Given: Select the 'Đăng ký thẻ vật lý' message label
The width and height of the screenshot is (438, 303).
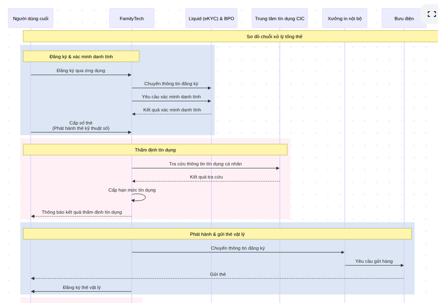Looking at the screenshot, I should click(82, 288).
